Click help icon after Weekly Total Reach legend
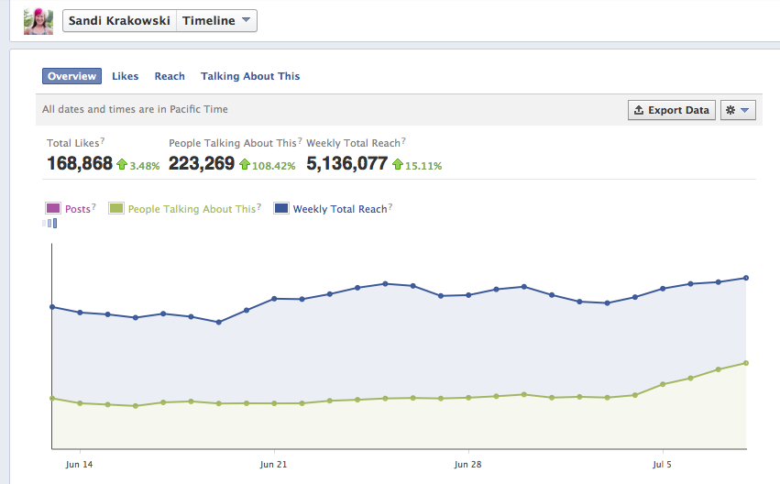Image resolution: width=780 pixels, height=484 pixels. pyautogui.click(x=390, y=208)
